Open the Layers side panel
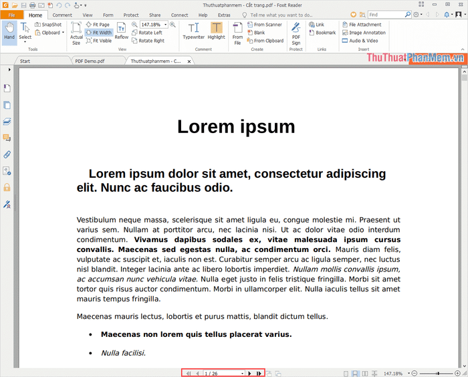This screenshot has height=377, width=468. [x=7, y=122]
